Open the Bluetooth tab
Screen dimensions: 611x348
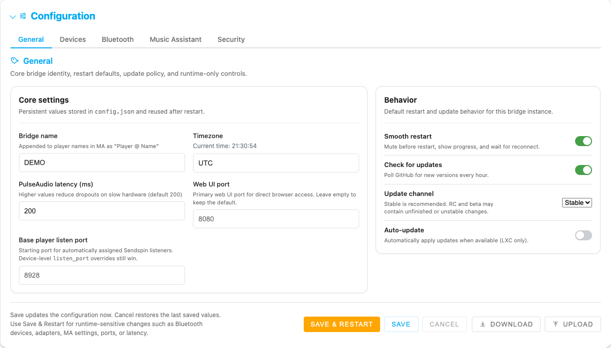[118, 39]
